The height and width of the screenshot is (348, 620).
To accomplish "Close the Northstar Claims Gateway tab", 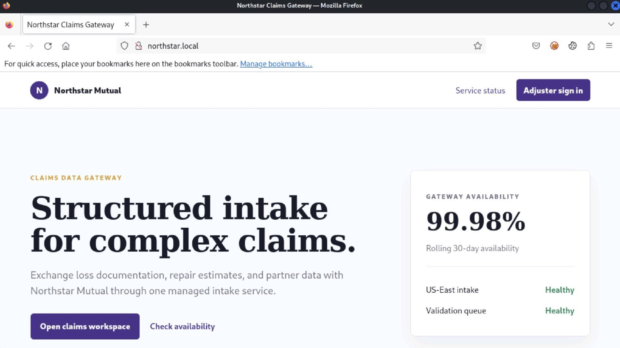I will tap(127, 24).
